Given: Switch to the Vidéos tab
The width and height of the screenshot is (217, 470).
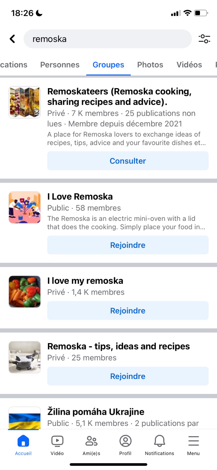Looking at the screenshot, I should pos(189,65).
